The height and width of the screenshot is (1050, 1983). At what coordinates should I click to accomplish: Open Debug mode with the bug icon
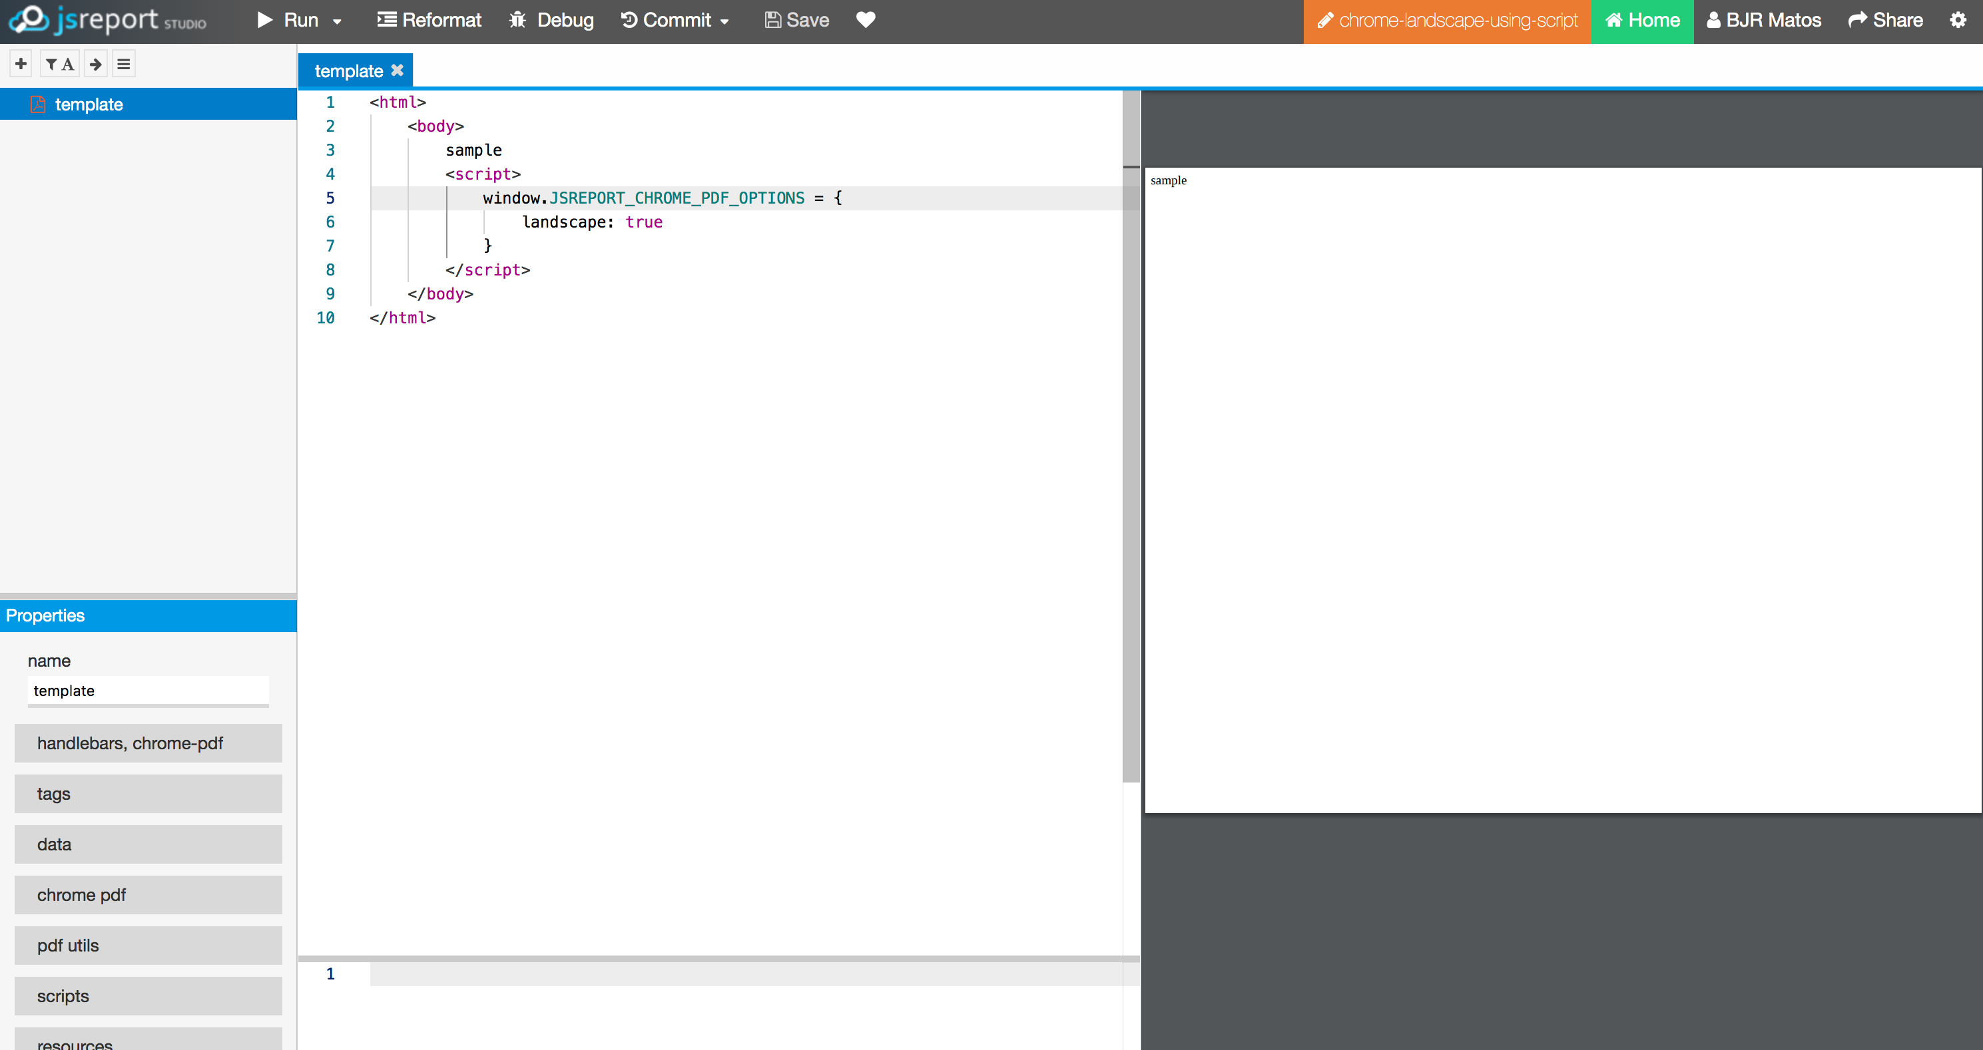click(517, 20)
